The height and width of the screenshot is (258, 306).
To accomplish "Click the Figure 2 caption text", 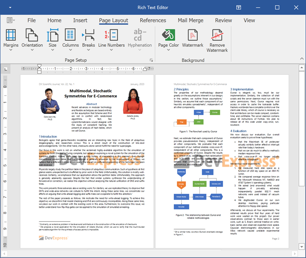I will tap(198, 216).
